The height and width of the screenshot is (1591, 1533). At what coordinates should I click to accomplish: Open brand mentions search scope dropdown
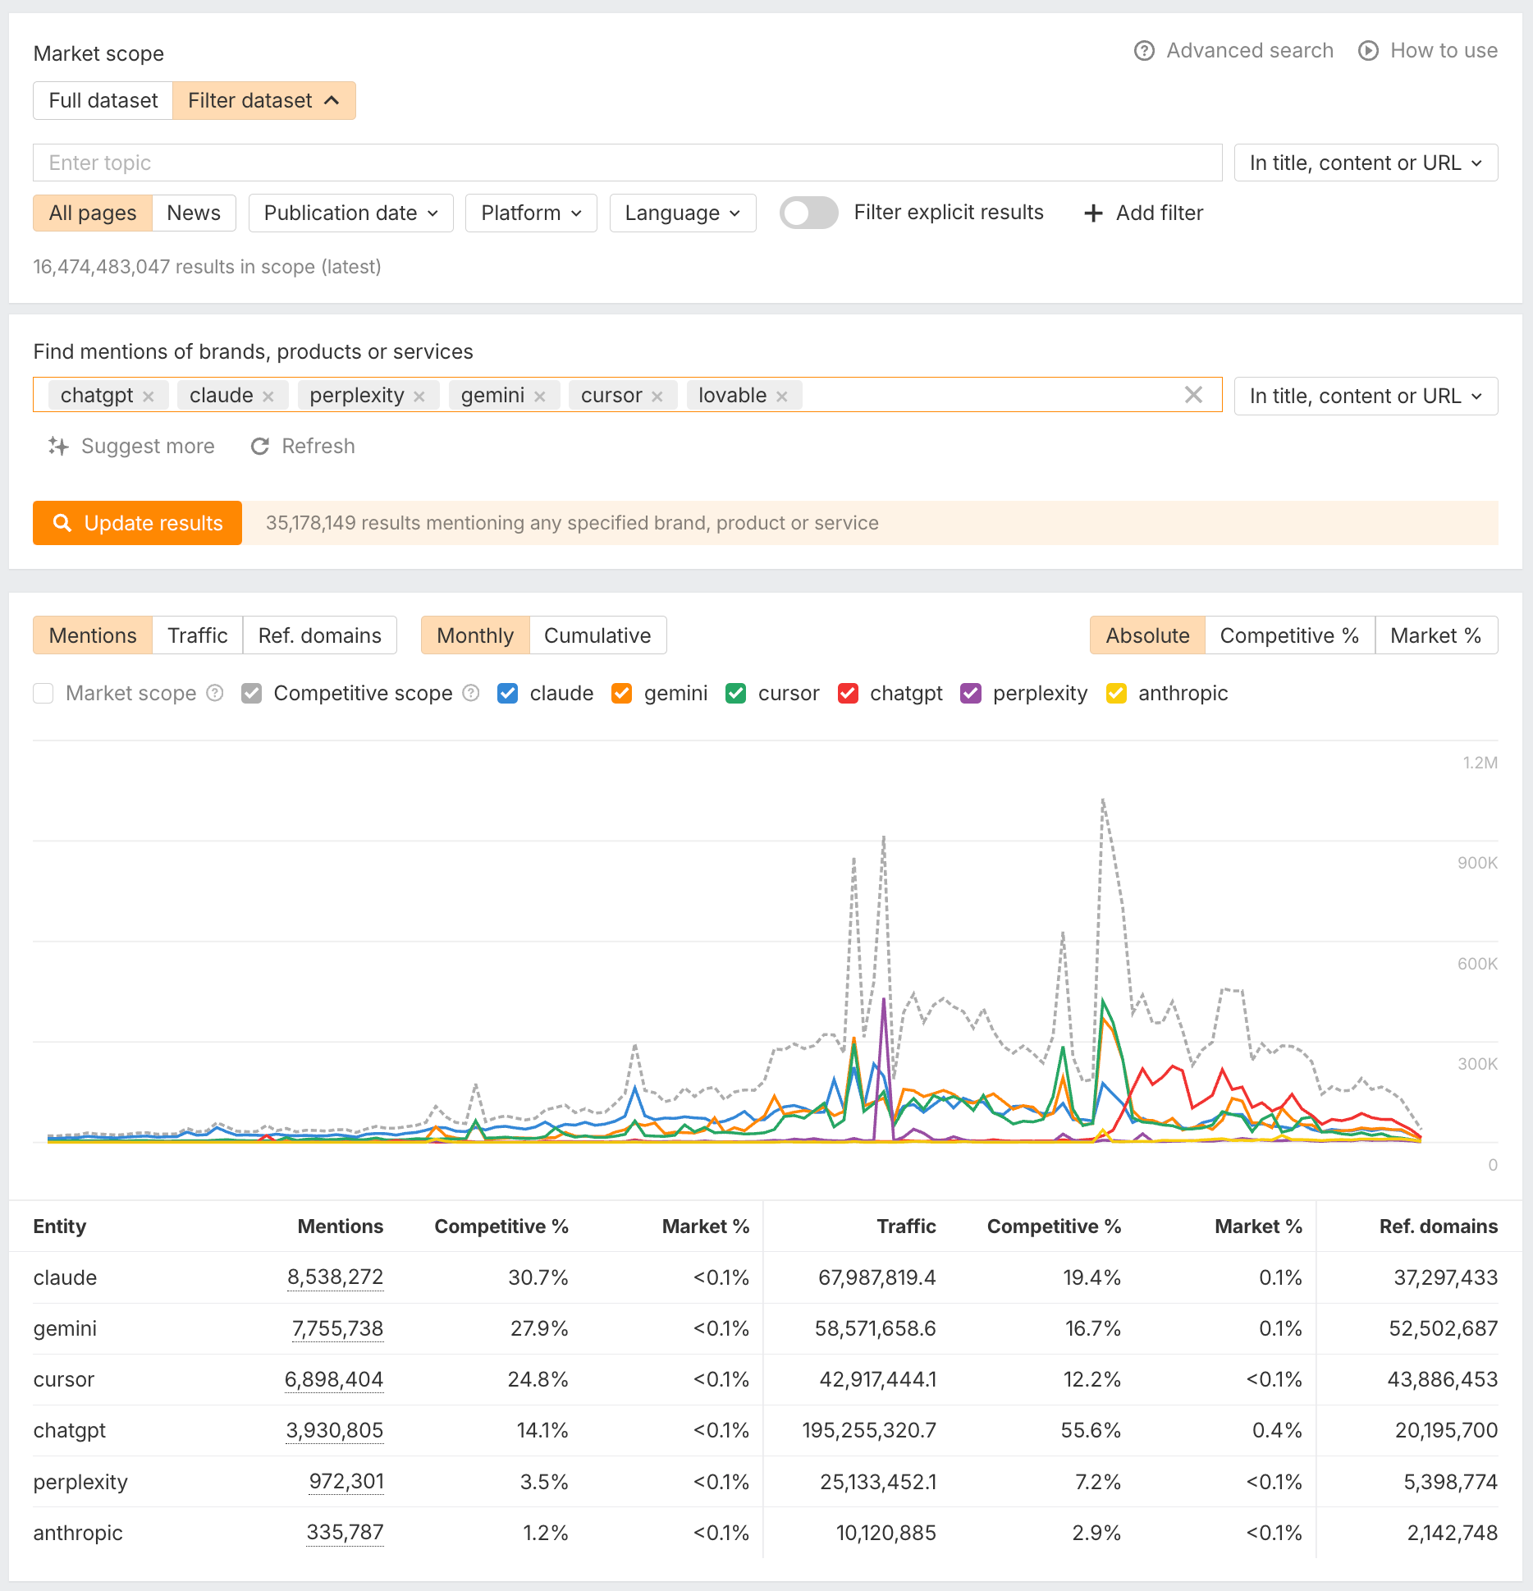click(x=1366, y=396)
